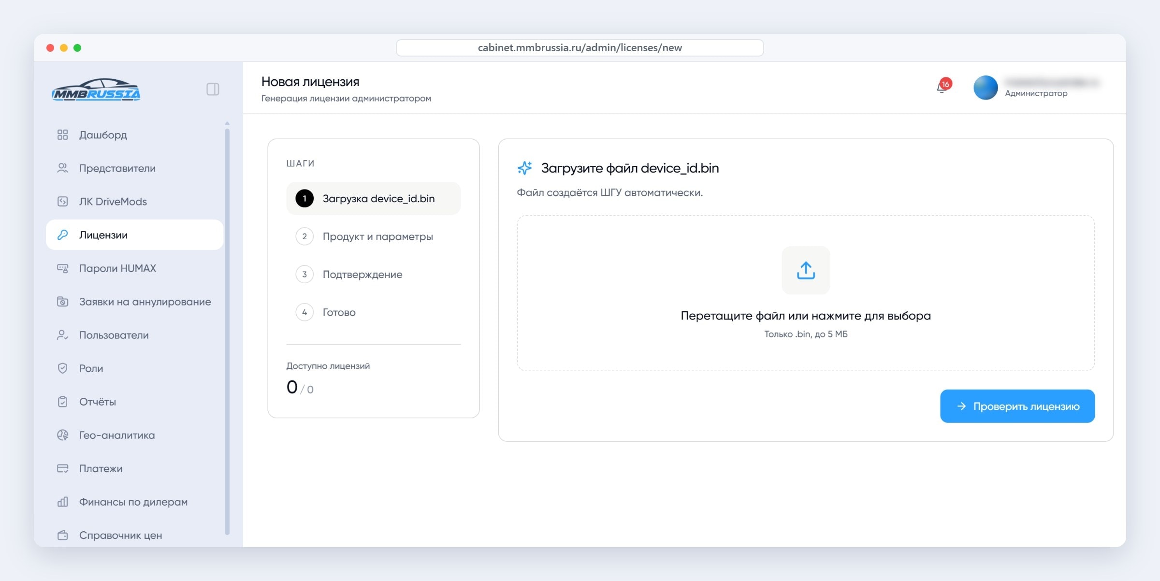
Task: Click the ЛК DriveMods icon
Action: click(x=63, y=202)
